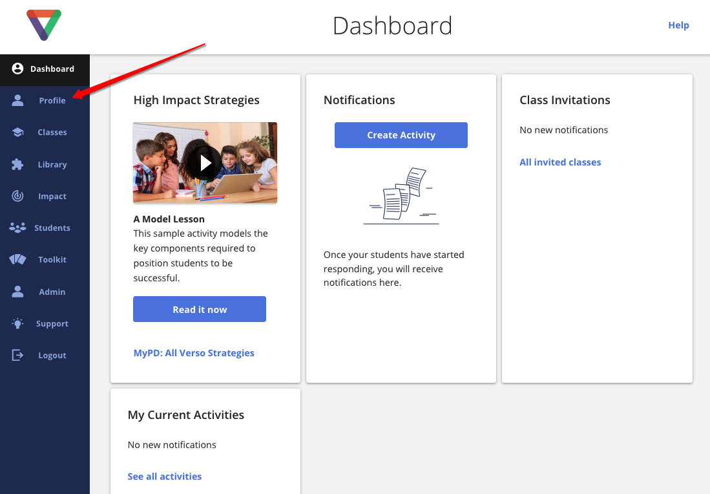This screenshot has width=710, height=494.
Task: Click the Library puzzle piece icon
Action: tap(17, 164)
